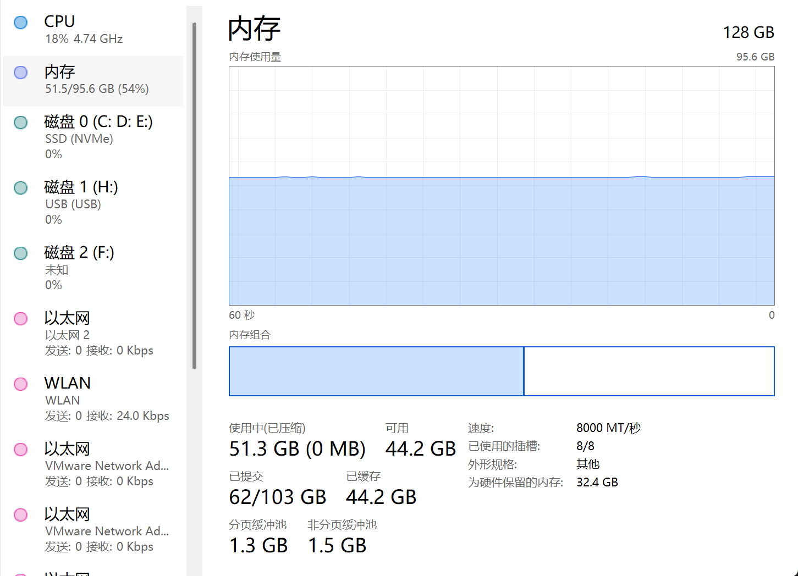Open the 磁盘 2 (F:) 未知 entry
Image resolution: width=798 pixels, height=576 pixels.
point(93,268)
